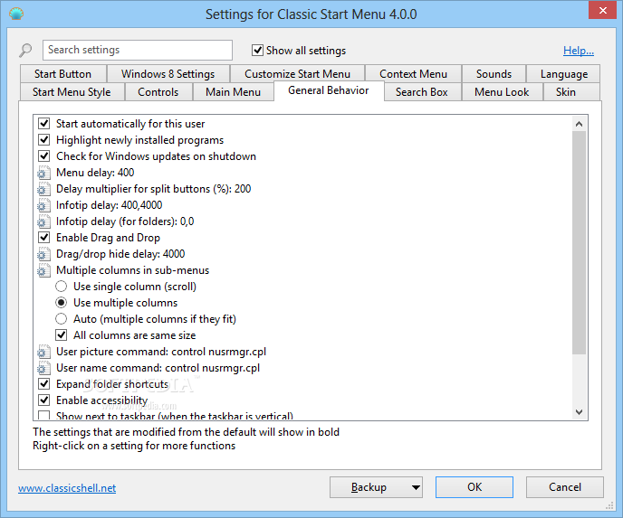This screenshot has width=623, height=518.
Task: Click the scroll down arrow of settings list
Action: (x=580, y=412)
